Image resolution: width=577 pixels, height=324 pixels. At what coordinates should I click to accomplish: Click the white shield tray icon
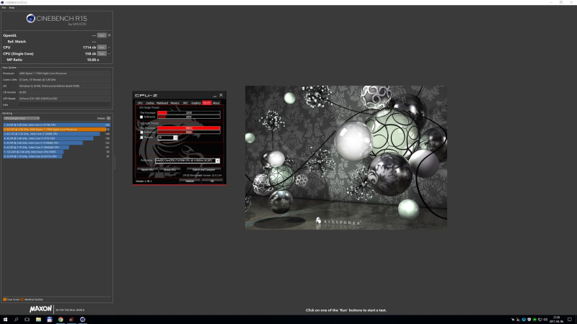pyautogui.click(x=529, y=320)
